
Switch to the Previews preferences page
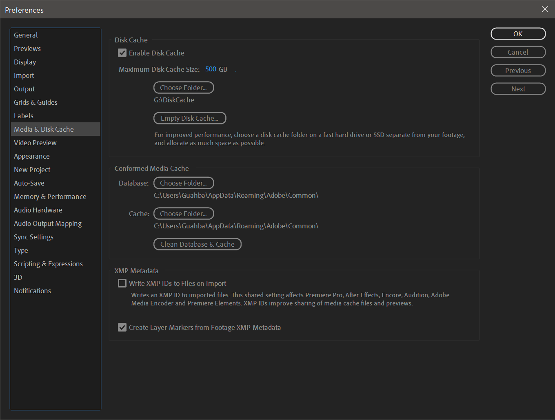click(x=27, y=48)
